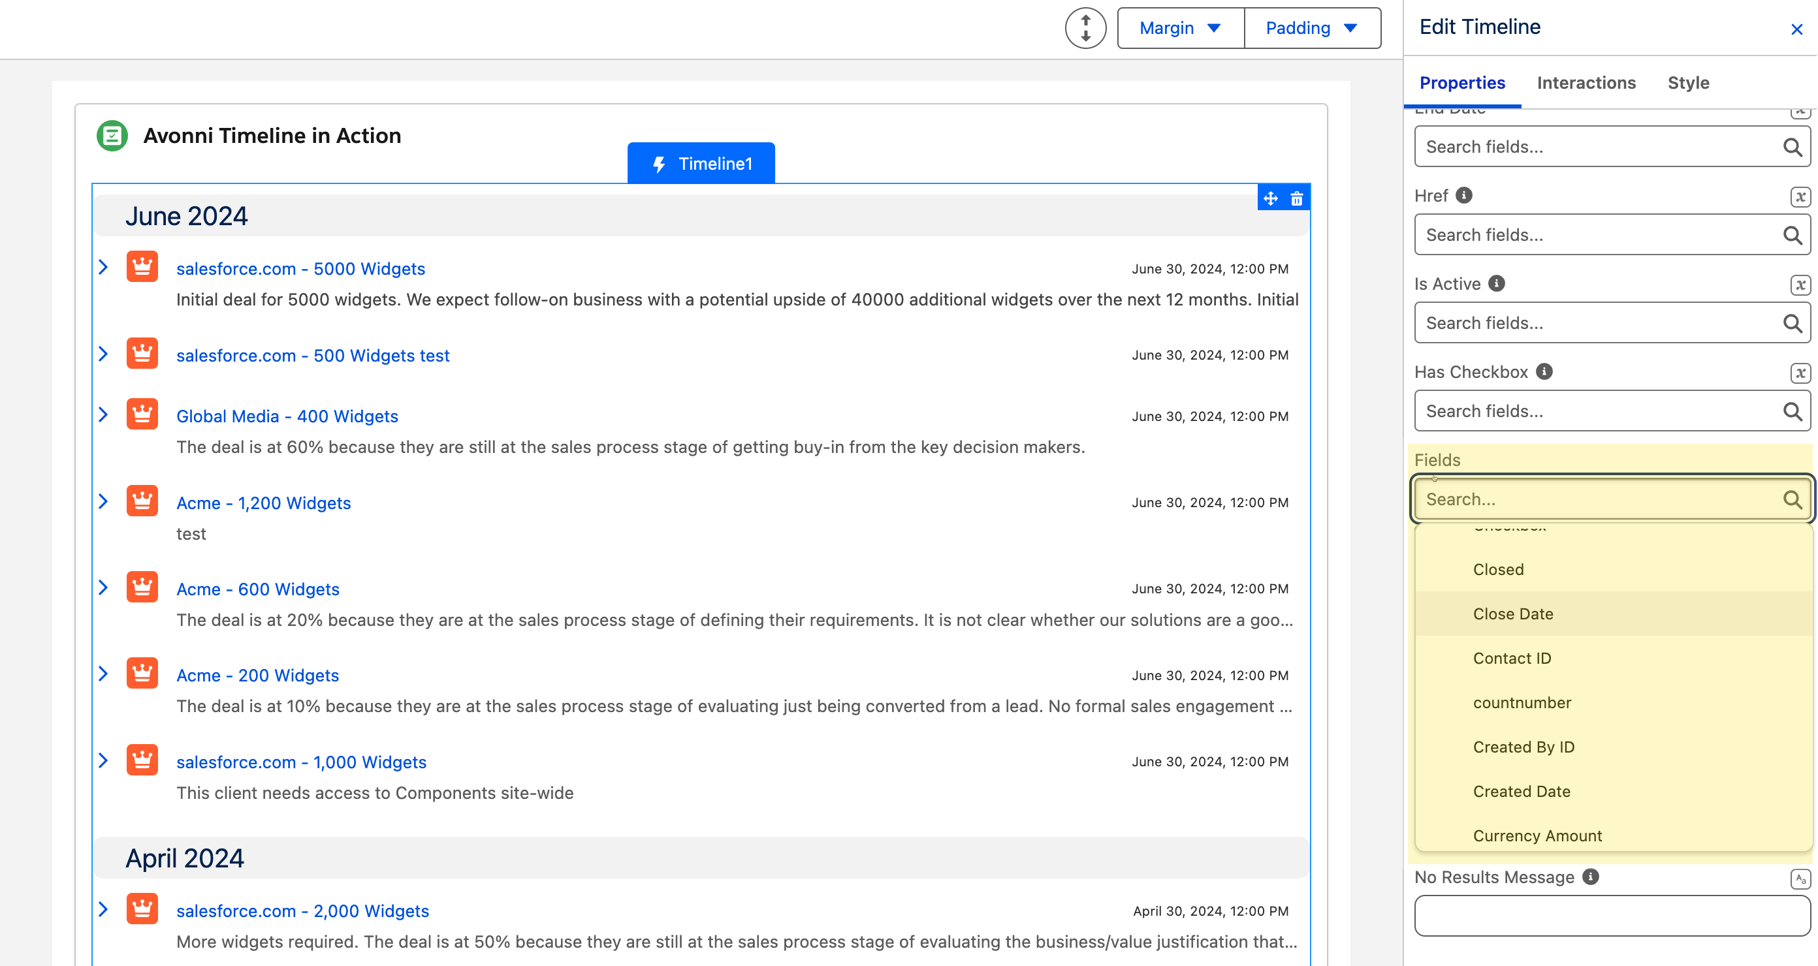The image size is (1818, 966).
Task: Delete Timeline1 with the trash icon
Action: coord(1296,199)
